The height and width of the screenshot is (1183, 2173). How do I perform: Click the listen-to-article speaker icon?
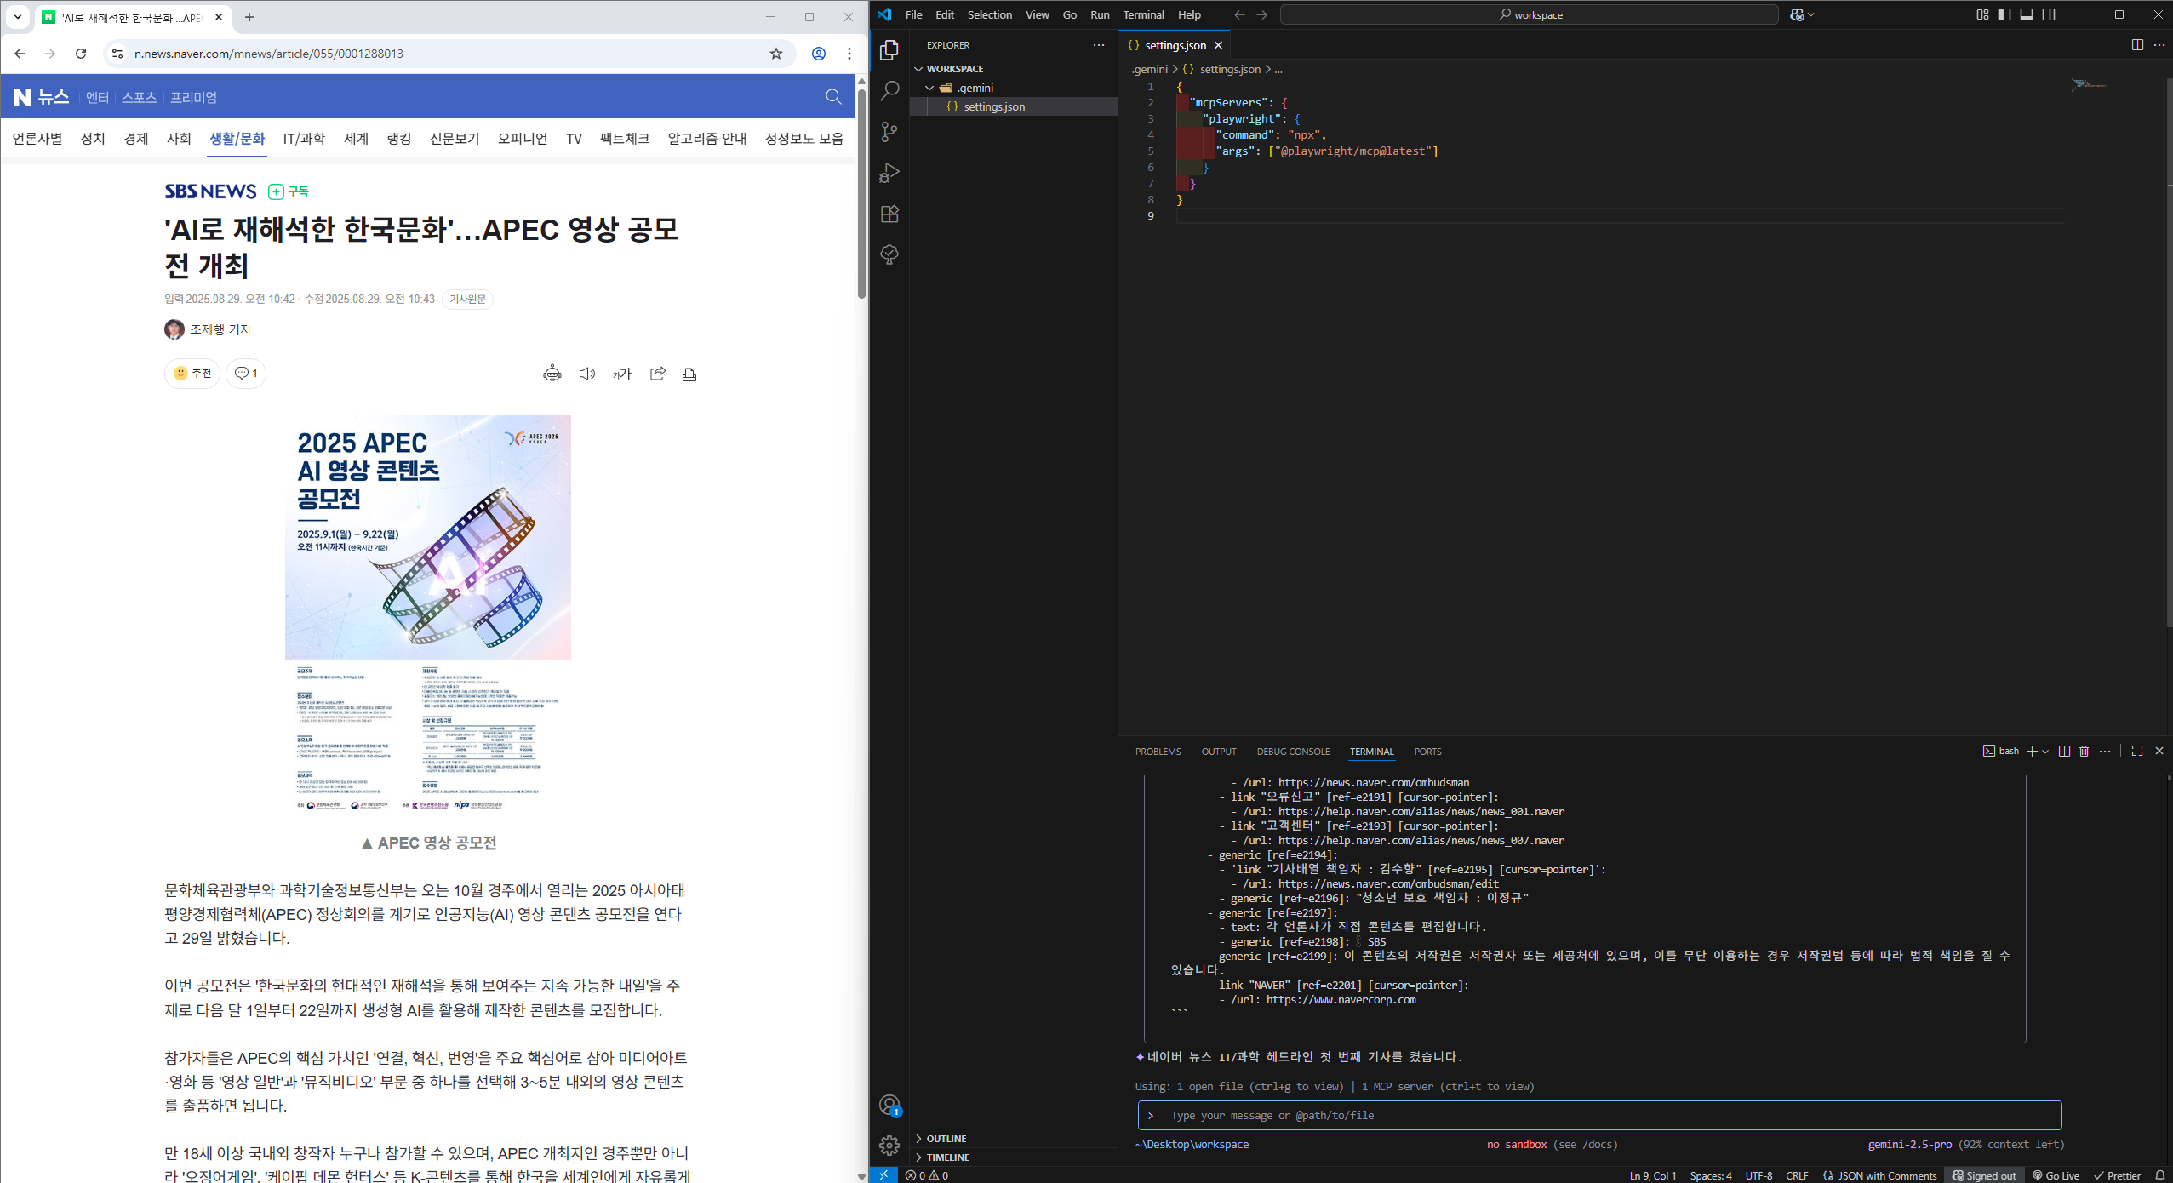586,374
